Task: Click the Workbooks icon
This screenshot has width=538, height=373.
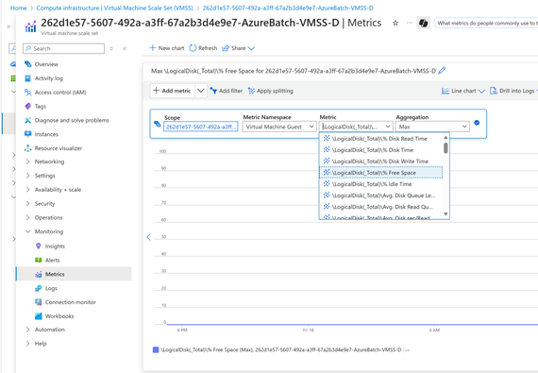Action: tap(39, 316)
